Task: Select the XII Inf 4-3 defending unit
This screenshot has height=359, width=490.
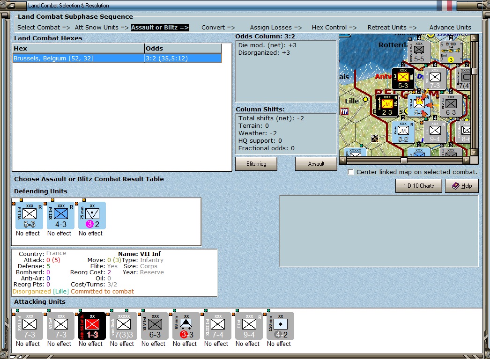Action: tap(60, 216)
